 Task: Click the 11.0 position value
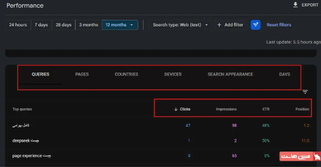pos(305,141)
